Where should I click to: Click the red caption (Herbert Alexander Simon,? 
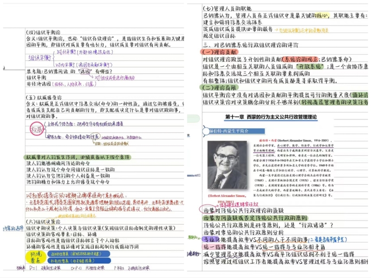227,196
